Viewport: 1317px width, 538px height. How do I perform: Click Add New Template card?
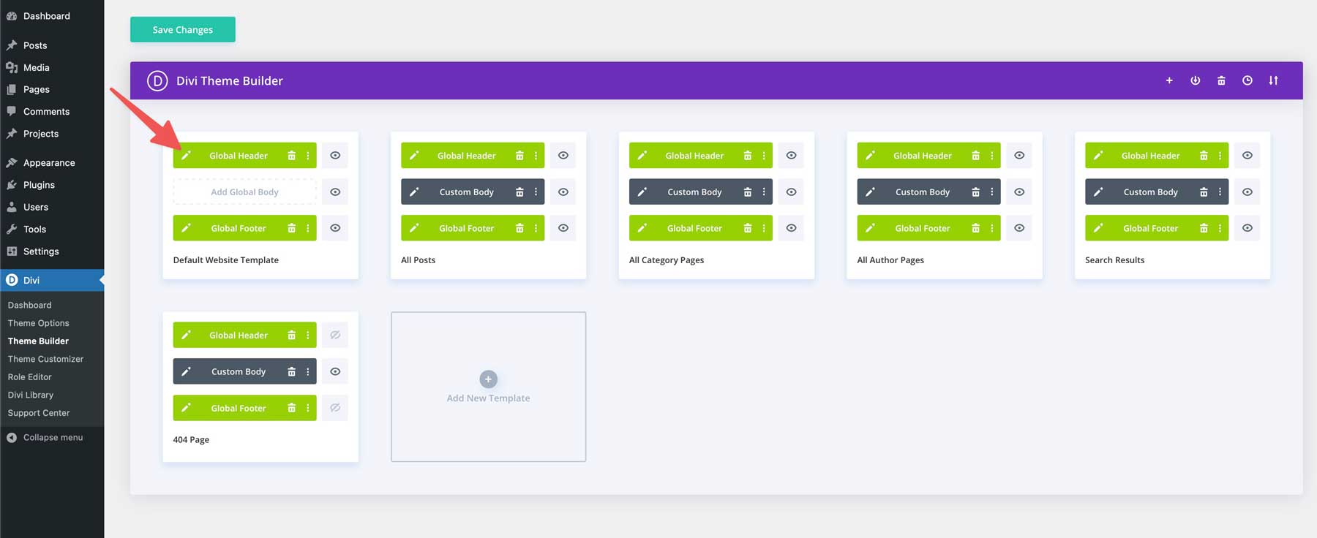[488, 387]
